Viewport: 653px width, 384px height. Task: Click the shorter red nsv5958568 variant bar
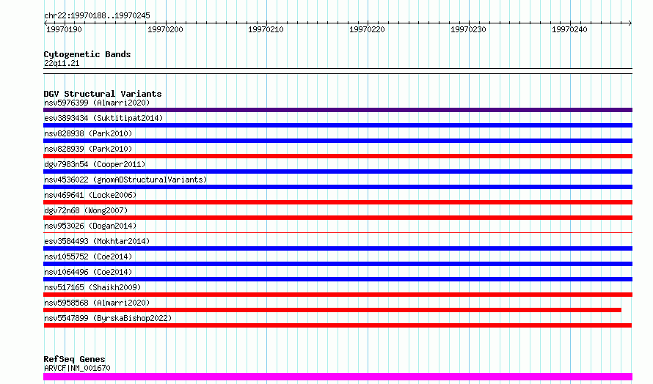tap(332, 310)
